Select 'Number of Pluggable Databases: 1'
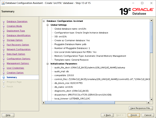The width and height of the screenshot is (156, 118). click(x=72, y=48)
